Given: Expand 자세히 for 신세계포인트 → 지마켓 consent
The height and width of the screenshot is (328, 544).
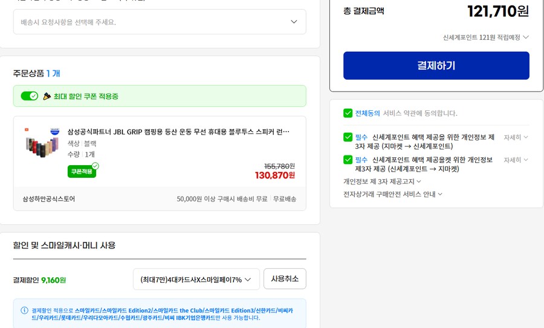Looking at the screenshot, I should tap(516, 160).
